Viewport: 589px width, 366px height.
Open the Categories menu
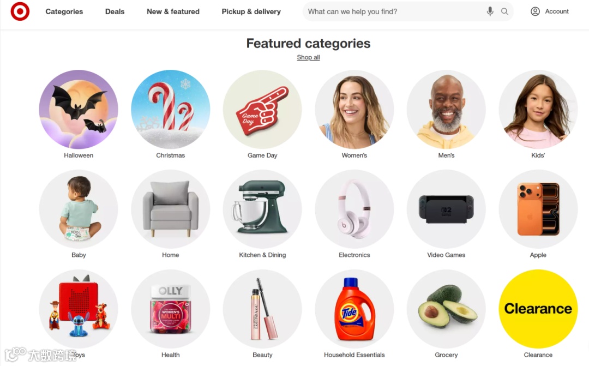coord(64,11)
